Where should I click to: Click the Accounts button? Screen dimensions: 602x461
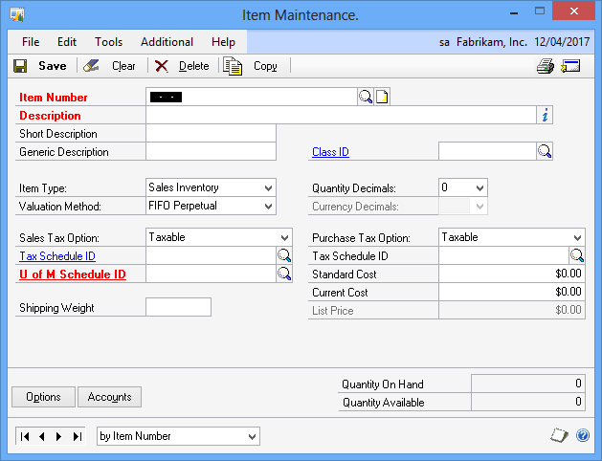coord(109,397)
